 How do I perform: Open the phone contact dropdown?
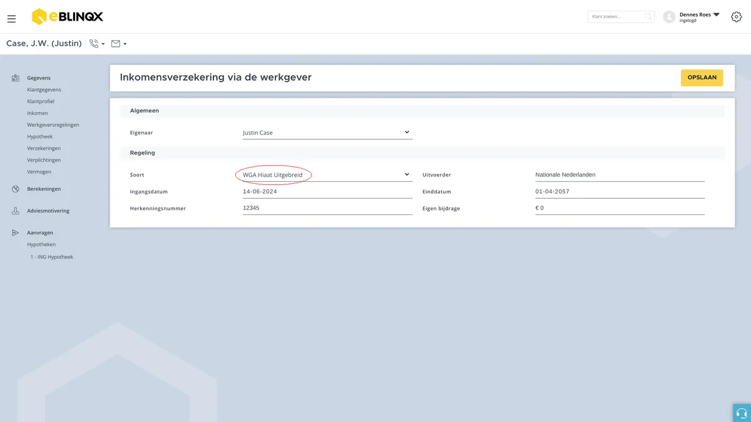tap(97, 44)
